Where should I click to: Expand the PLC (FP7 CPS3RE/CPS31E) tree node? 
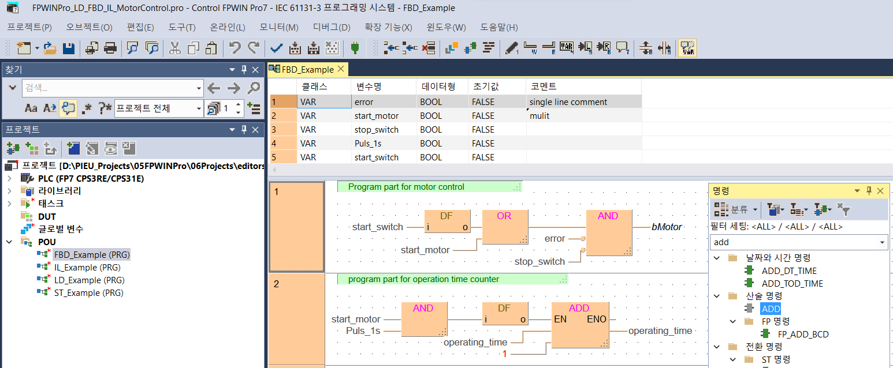(x=9, y=178)
